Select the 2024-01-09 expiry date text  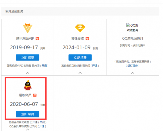pos(76,47)
